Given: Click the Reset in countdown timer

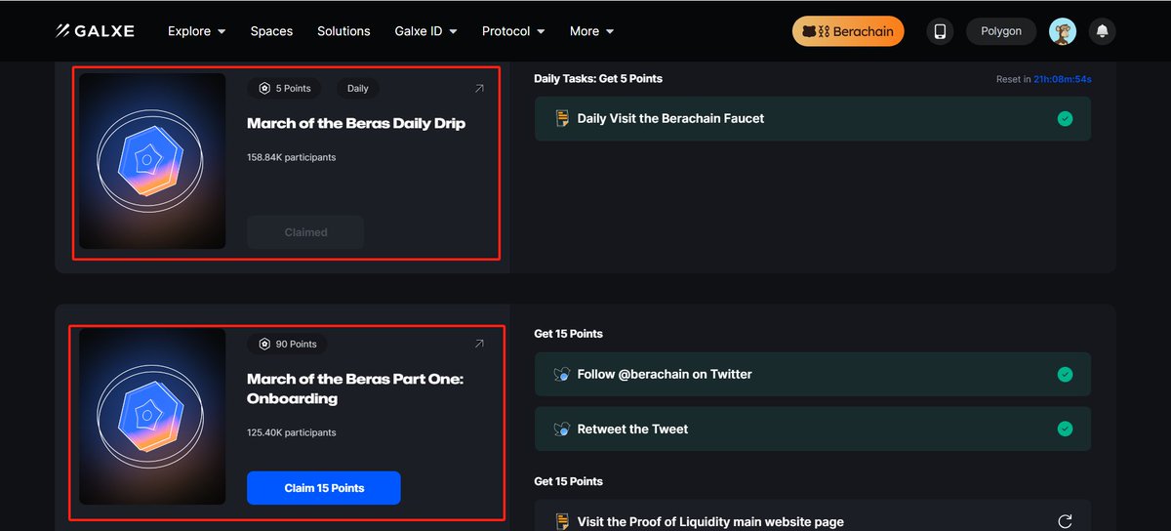Looking at the screenshot, I should tap(1043, 79).
